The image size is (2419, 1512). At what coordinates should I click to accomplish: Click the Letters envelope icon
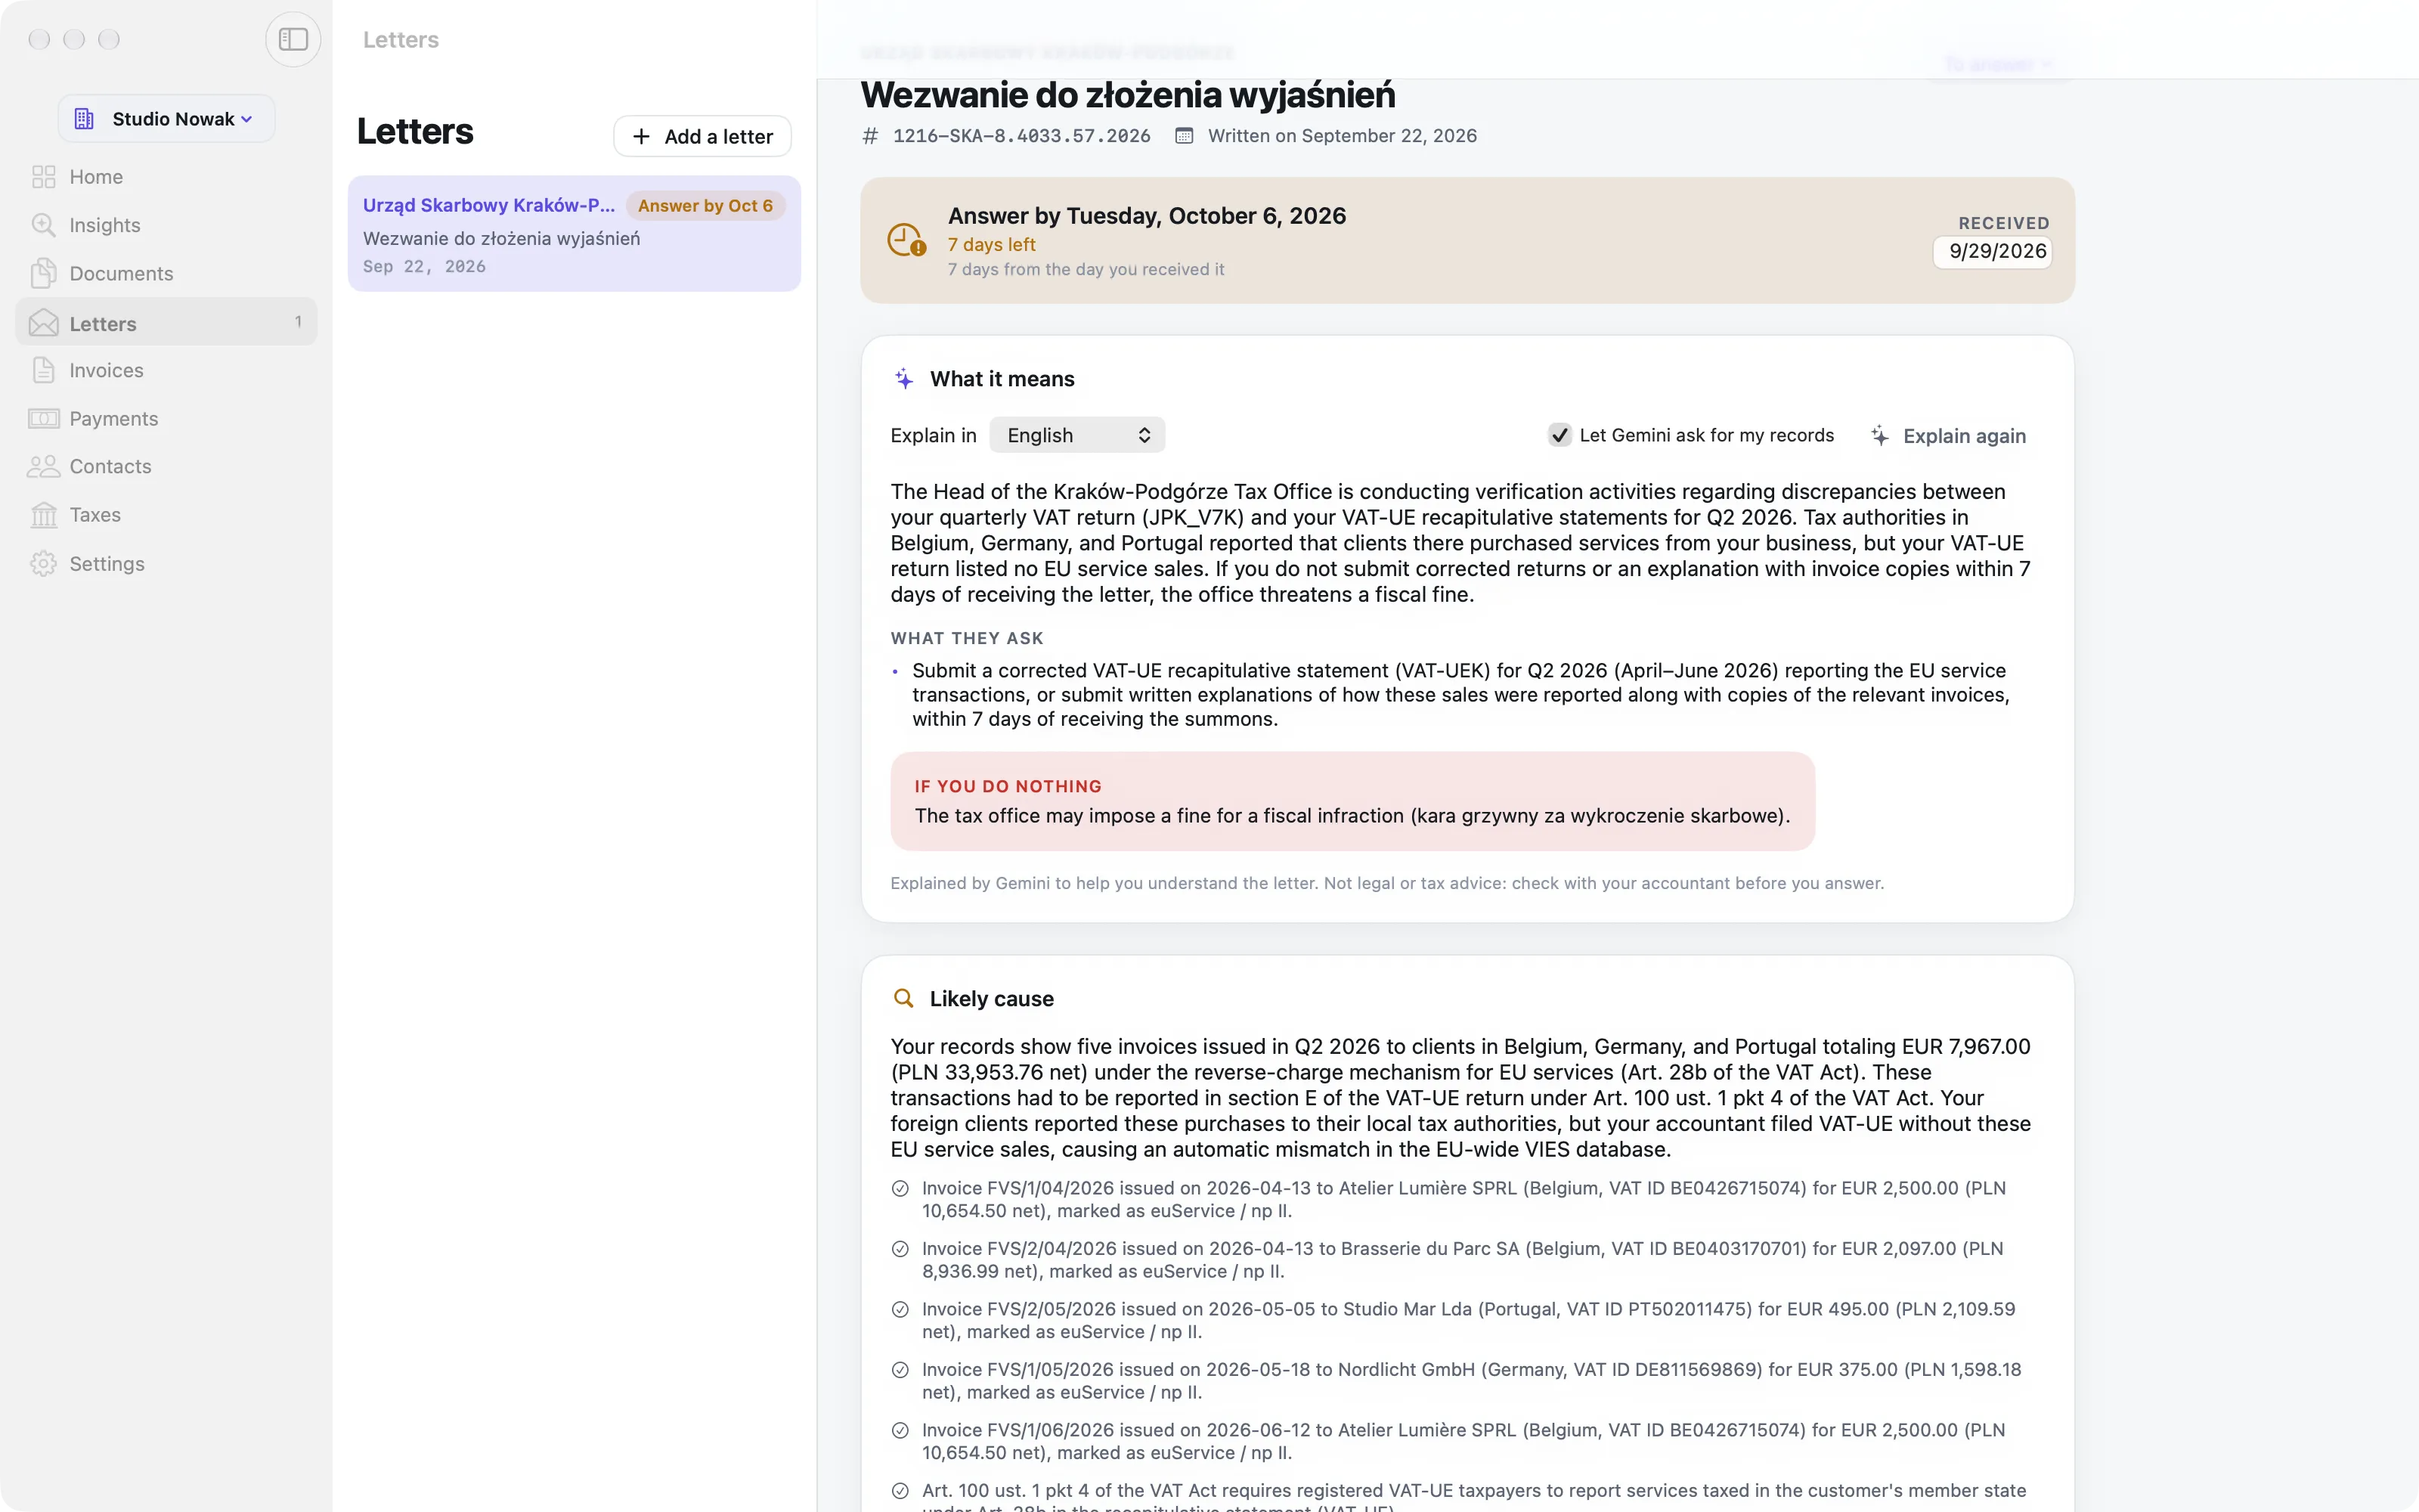point(43,323)
